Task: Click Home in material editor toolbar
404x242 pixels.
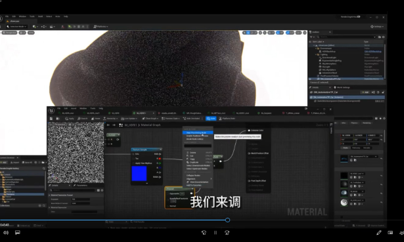Action: pyautogui.click(x=95, y=119)
